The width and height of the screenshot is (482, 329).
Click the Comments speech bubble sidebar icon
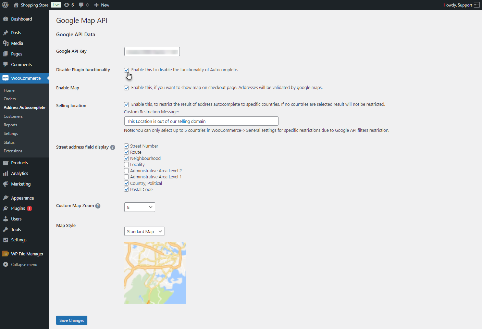(5, 64)
